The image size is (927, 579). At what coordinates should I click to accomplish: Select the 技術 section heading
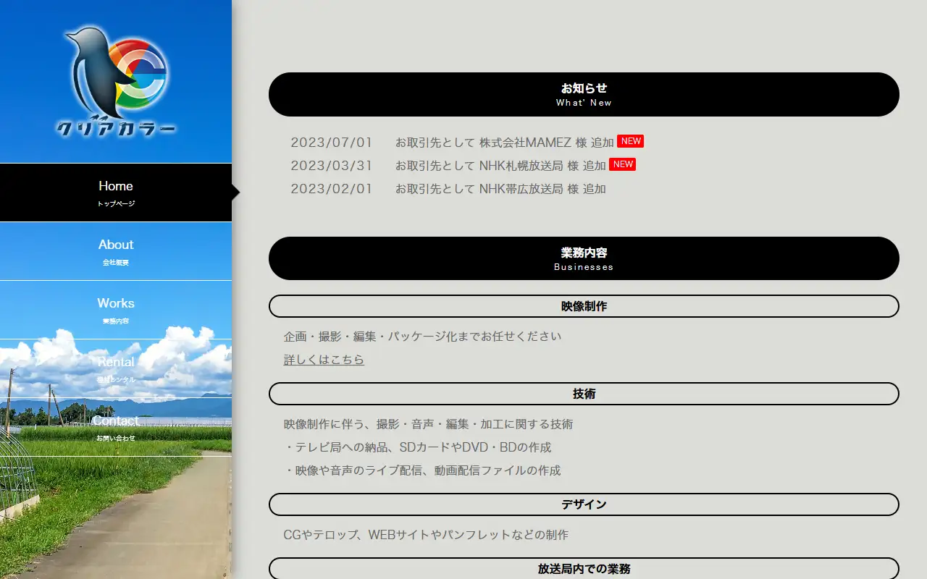coord(584,394)
